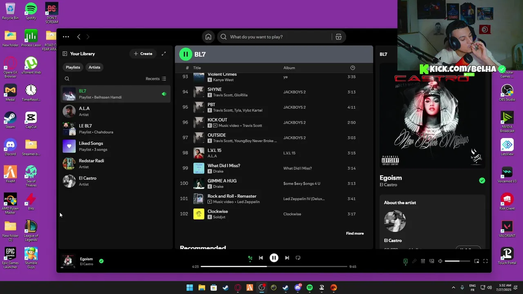Adjust the volume slider

[457, 261]
